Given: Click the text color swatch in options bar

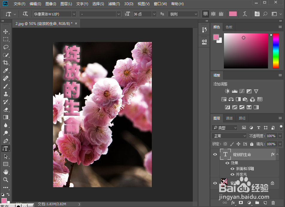Looking at the screenshot, I should (x=233, y=14).
